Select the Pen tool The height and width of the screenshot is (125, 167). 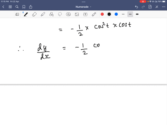[x=26, y=14]
